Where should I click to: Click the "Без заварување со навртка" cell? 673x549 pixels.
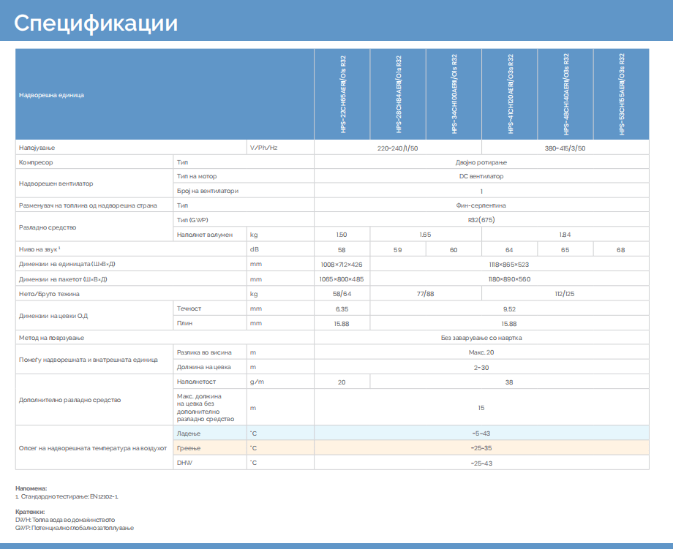pos(481,338)
